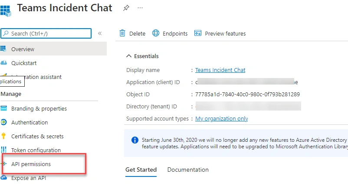Select the Get Started tab
348x186 pixels.
pos(141,170)
